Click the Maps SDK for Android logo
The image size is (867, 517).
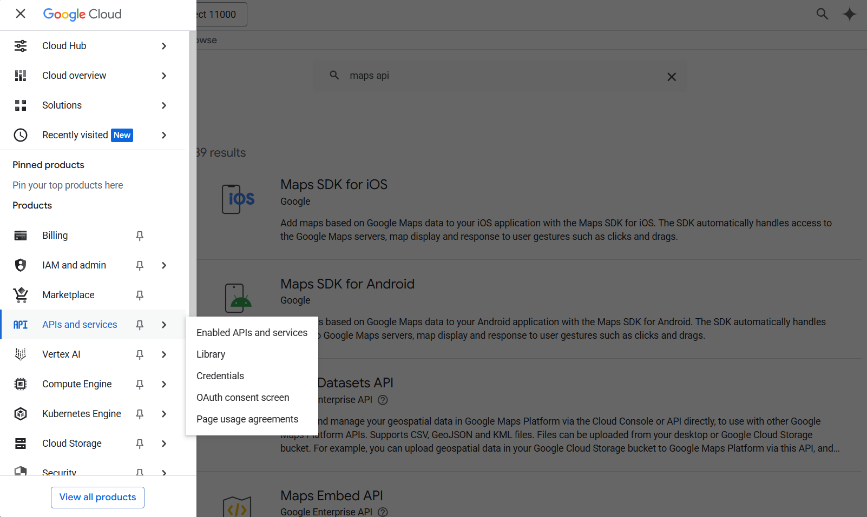[x=239, y=298]
